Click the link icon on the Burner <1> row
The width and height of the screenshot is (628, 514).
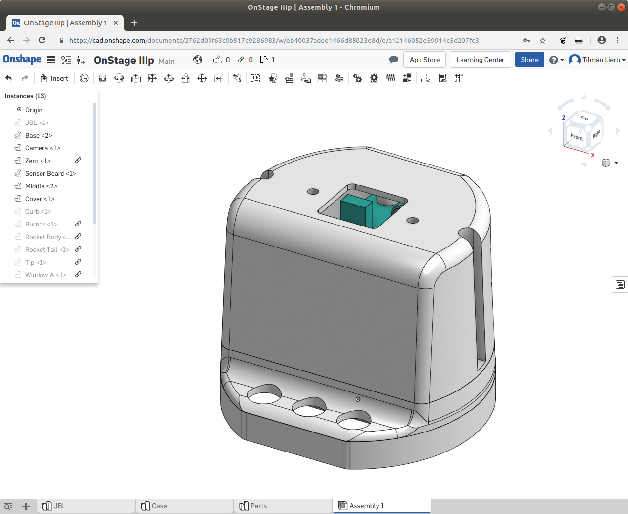pyautogui.click(x=78, y=224)
